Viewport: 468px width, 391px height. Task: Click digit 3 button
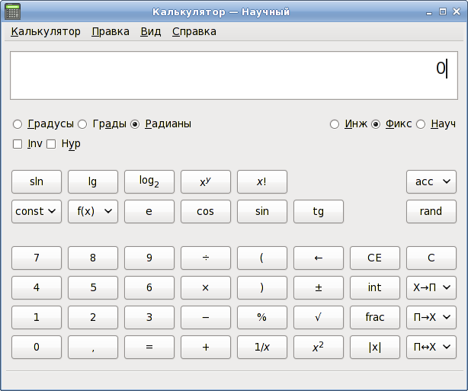coord(149,317)
